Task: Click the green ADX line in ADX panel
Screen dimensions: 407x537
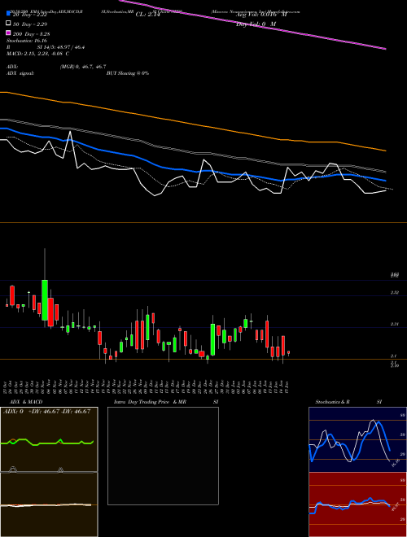Action: pyautogui.click(x=47, y=442)
